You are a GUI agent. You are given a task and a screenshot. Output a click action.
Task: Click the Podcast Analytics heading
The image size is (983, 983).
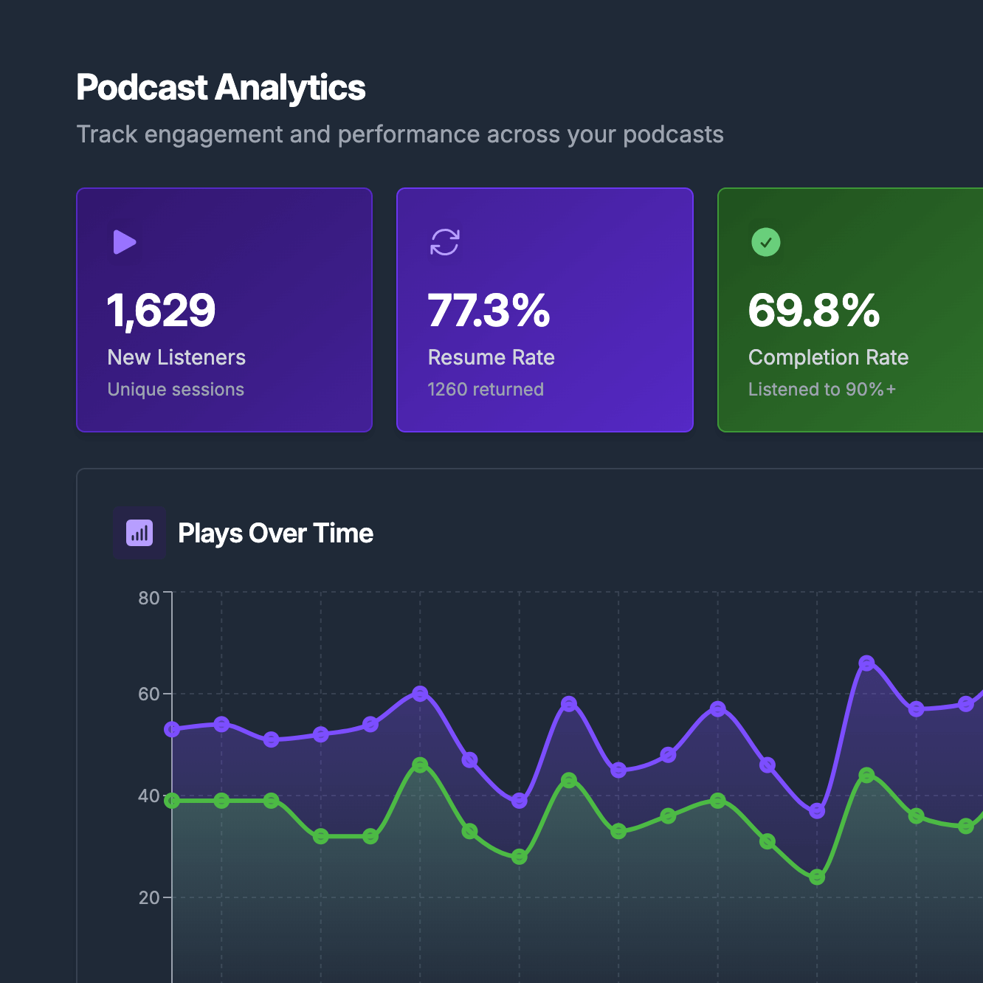[221, 86]
